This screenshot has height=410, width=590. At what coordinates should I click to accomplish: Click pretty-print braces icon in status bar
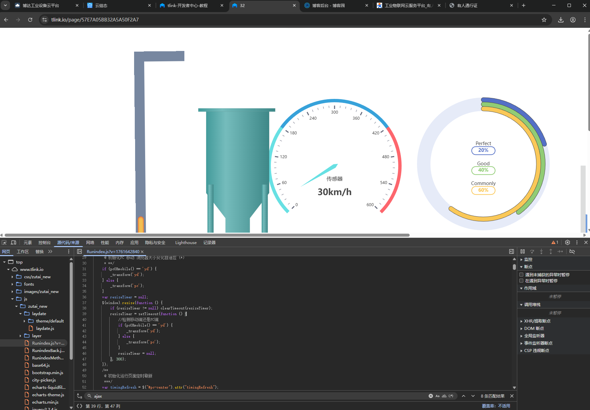click(x=79, y=406)
